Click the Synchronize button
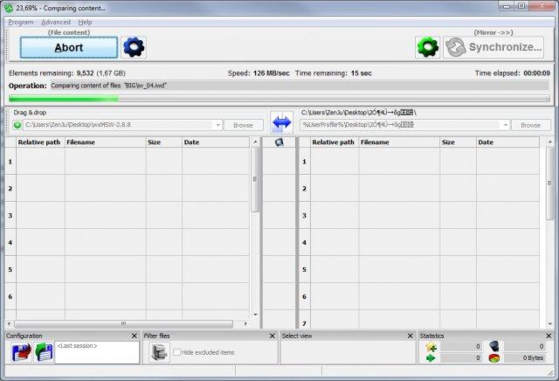 [493, 47]
